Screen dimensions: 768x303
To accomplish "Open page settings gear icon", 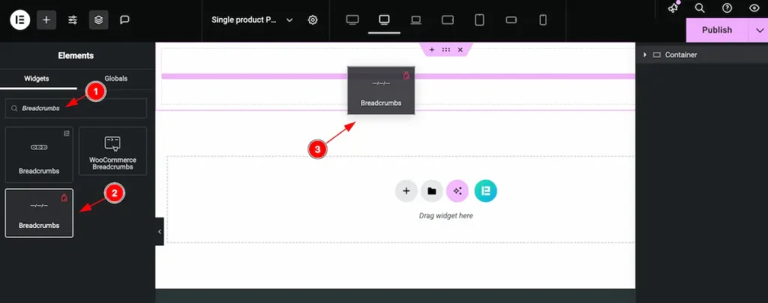I will click(313, 20).
